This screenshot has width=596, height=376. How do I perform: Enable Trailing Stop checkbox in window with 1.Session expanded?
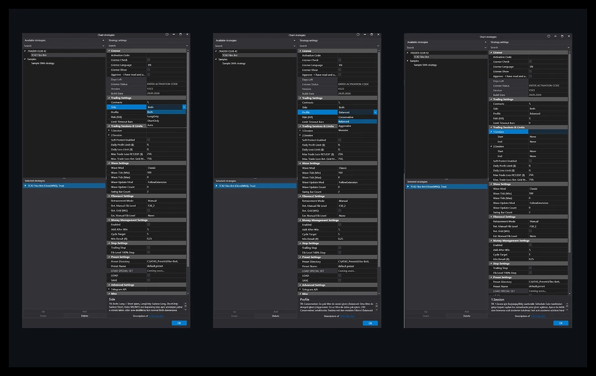[x=530, y=268]
